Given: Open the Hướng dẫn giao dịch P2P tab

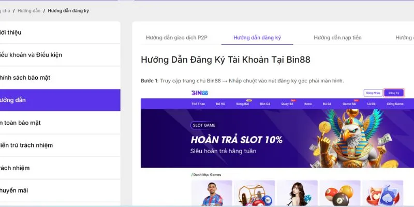Looking at the screenshot, I should (176, 37).
